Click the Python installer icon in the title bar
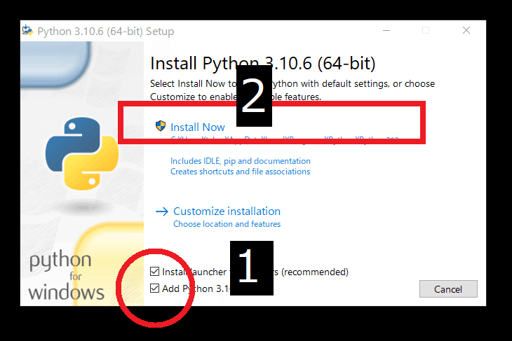The width and height of the screenshot is (512, 341). pos(27,31)
